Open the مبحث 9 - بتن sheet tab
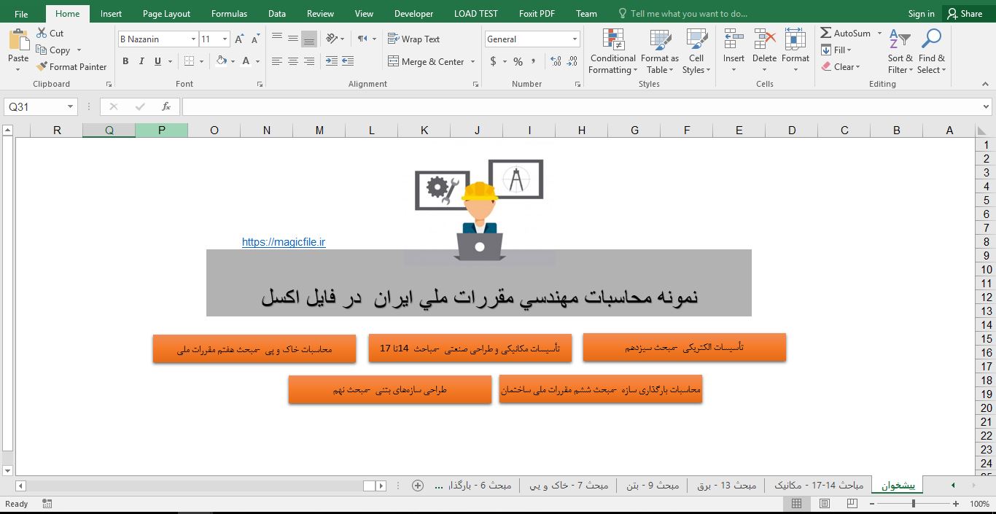This screenshot has width=996, height=514. point(652,484)
